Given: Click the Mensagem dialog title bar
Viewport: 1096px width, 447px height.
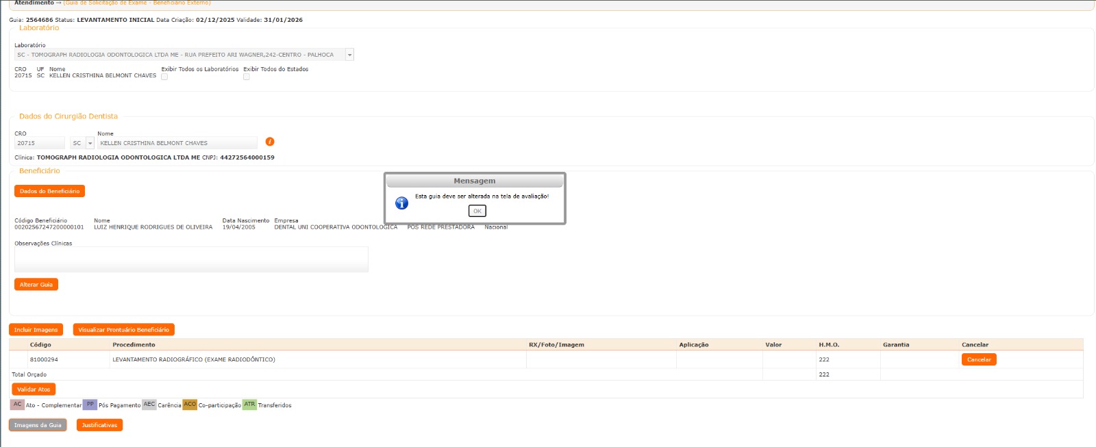Looking at the screenshot, I should (x=475, y=181).
